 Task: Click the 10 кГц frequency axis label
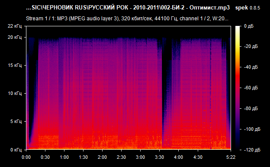[15, 93]
